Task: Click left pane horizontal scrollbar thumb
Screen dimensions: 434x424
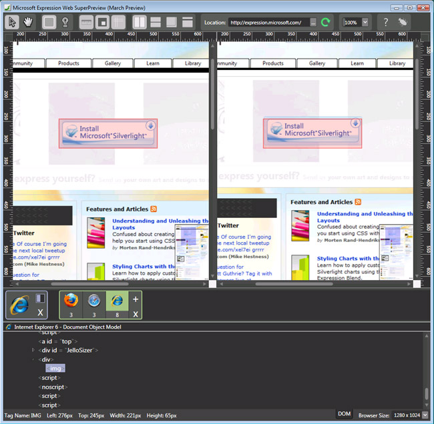Action: click(90, 284)
